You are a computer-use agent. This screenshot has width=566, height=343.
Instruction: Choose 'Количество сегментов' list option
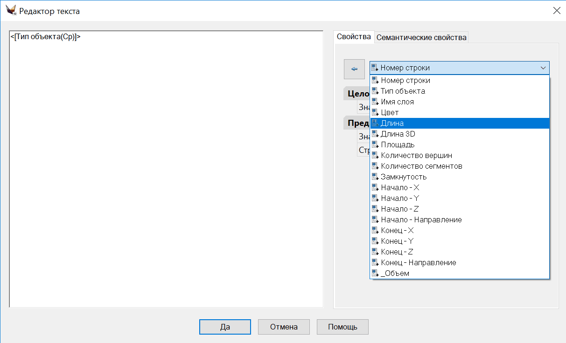tap(421, 166)
